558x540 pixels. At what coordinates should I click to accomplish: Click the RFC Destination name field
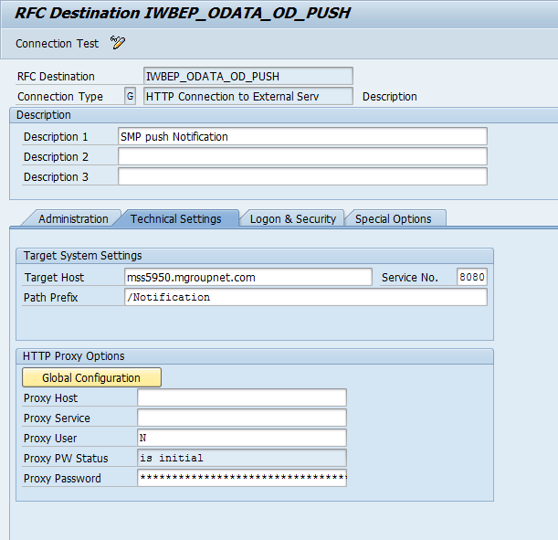tap(247, 77)
